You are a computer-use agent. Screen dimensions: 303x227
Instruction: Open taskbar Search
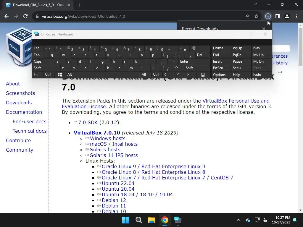click(x=139, y=220)
